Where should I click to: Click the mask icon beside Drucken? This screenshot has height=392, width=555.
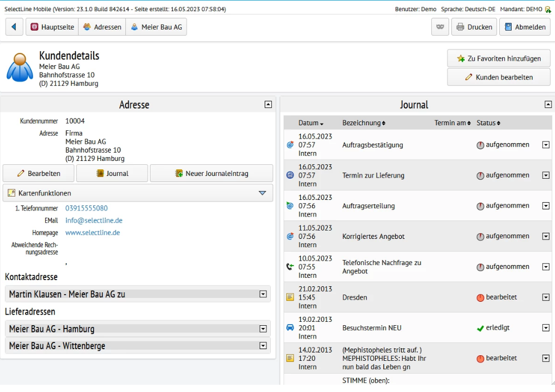click(x=440, y=27)
